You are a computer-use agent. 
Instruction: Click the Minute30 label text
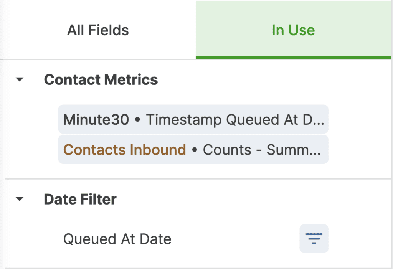click(96, 119)
